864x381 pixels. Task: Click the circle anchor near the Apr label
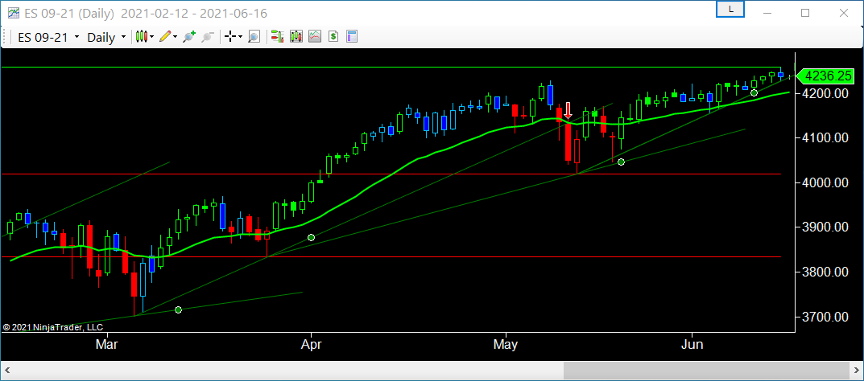[312, 237]
